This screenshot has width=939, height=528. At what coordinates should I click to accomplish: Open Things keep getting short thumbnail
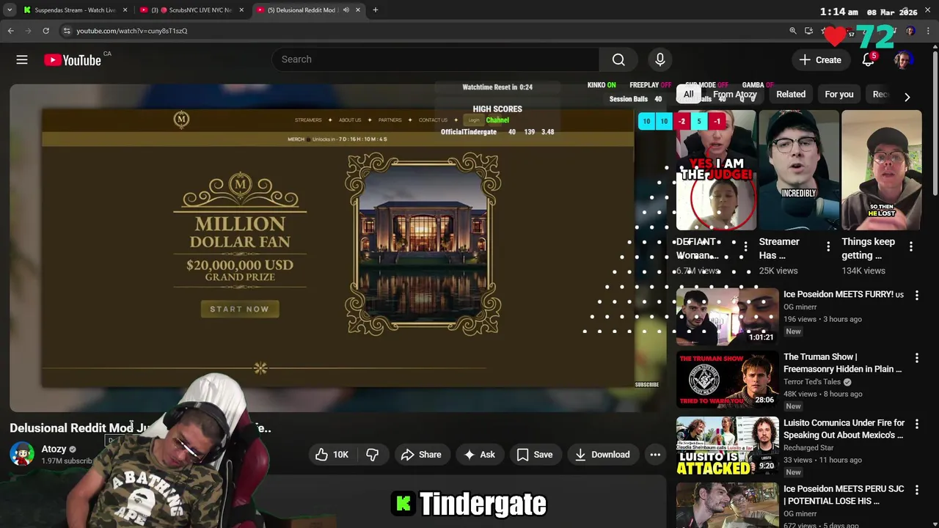tap(881, 170)
